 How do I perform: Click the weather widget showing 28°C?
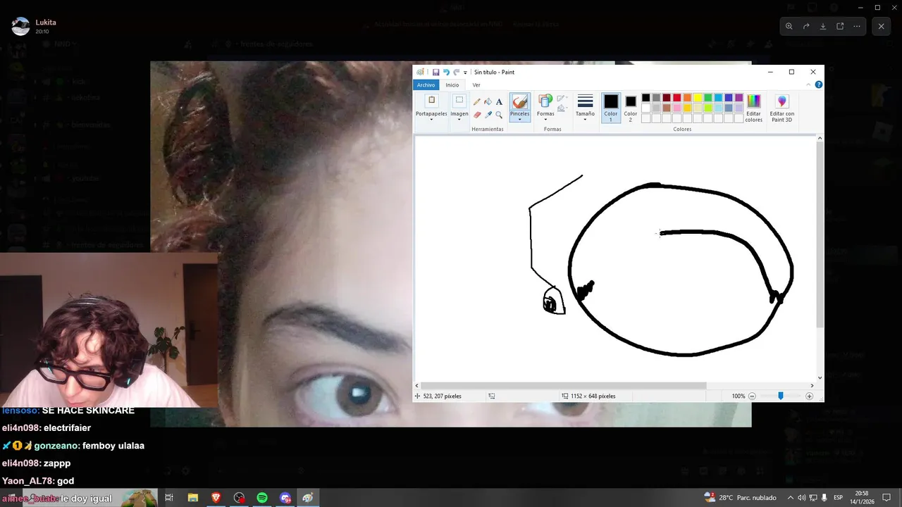[x=741, y=498]
